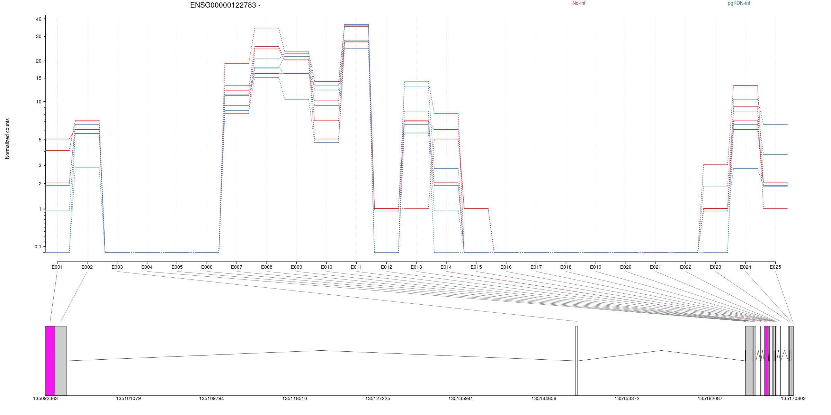Click the small magenta exon box near gene end

767,361
